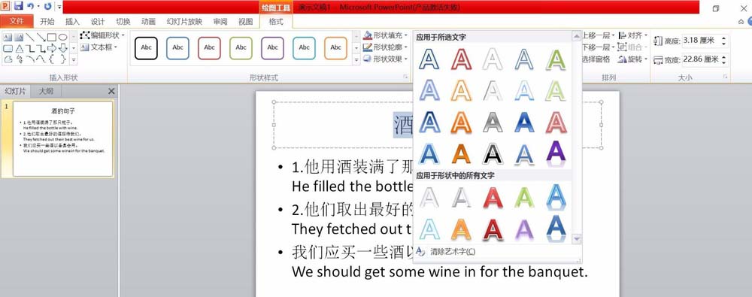Expand the insert shapes gallery

74,59
